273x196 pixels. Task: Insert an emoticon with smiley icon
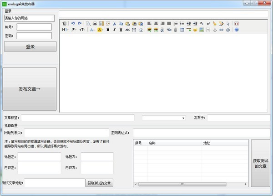tap(195, 30)
